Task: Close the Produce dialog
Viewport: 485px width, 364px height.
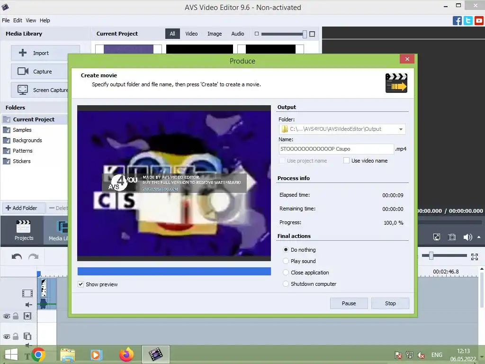Action: click(407, 59)
